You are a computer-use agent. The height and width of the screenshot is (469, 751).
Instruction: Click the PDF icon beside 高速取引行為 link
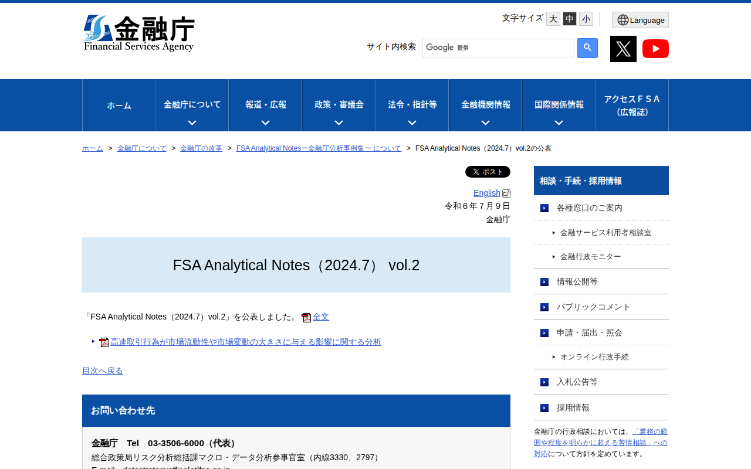tap(104, 342)
